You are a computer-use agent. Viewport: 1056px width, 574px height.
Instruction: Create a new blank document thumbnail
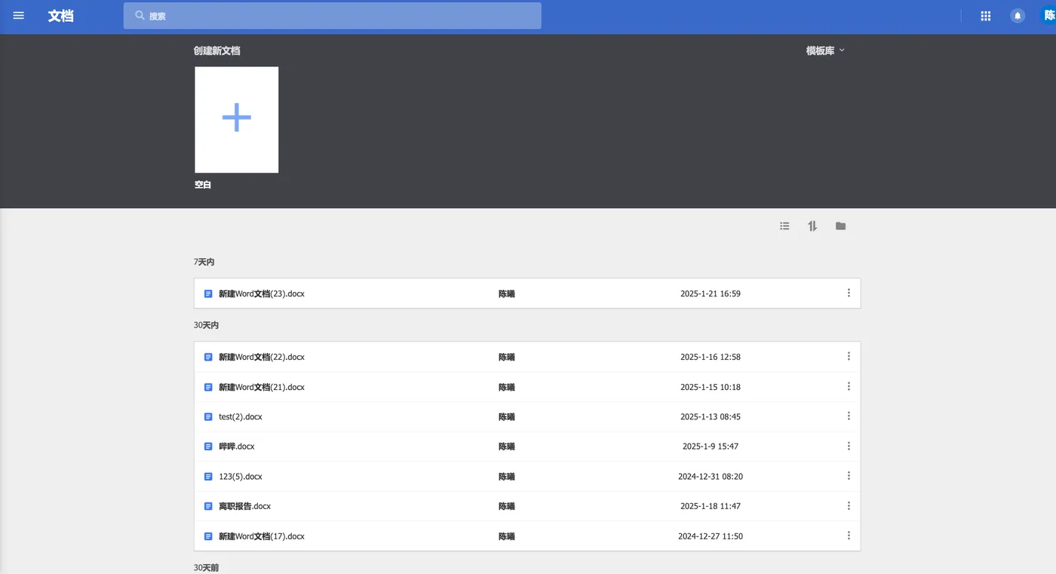[237, 120]
